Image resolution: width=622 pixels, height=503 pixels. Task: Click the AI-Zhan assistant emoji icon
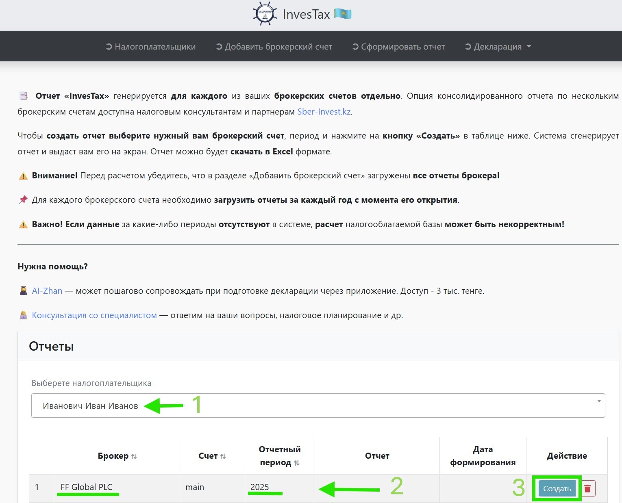click(x=23, y=291)
